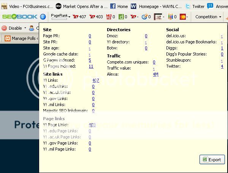The width and height of the screenshot is (228, 173).
Task: Click the Alexa value 4M
Action: click(155, 74)
